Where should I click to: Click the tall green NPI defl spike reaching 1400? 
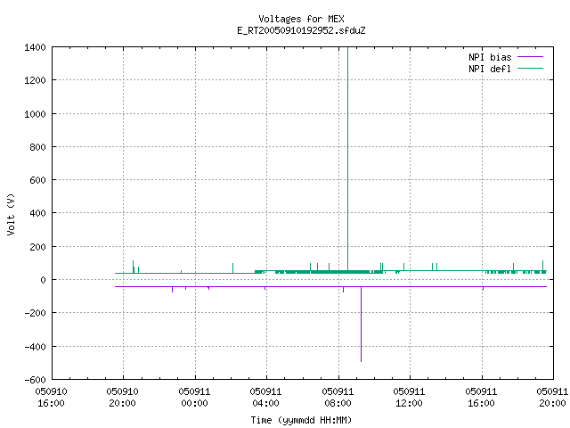point(348,159)
